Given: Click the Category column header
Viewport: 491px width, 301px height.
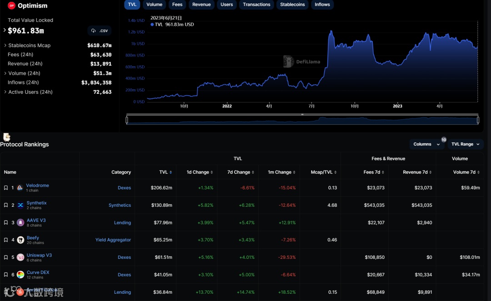Looking at the screenshot, I should [121, 172].
